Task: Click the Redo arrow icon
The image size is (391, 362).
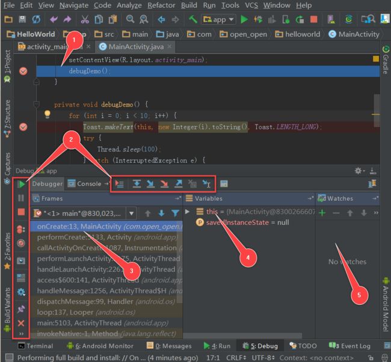Action: (x=67, y=19)
